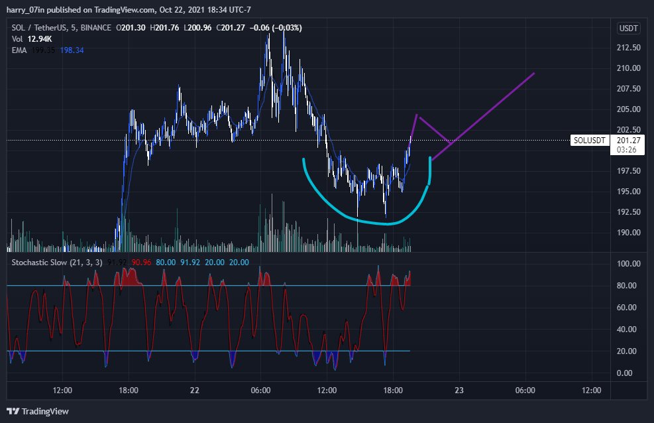654x423 pixels.
Task: Click the 202.50 price axis label
Action: [629, 130]
